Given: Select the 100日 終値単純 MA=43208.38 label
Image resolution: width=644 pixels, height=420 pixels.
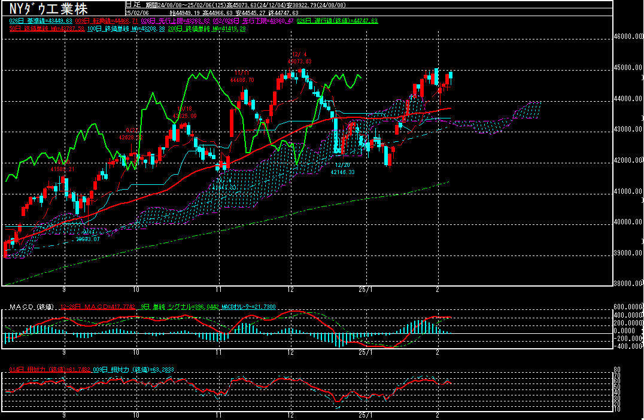Looking at the screenshot, I should [126, 29].
